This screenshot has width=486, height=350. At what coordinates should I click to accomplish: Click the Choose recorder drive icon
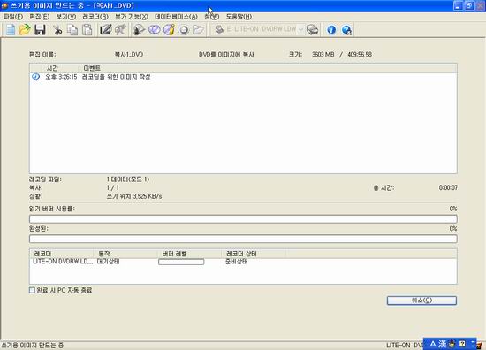313,30
